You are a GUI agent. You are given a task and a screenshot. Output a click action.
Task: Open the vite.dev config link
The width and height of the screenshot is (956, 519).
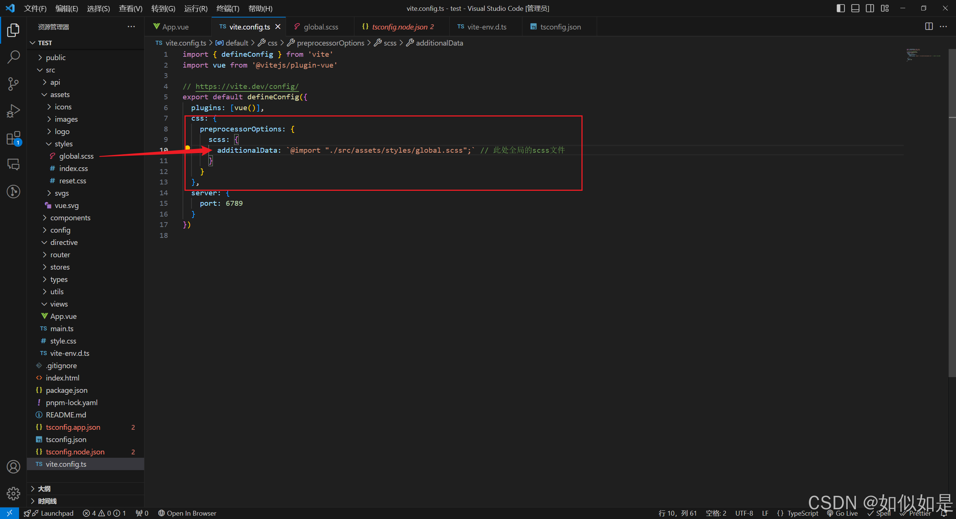click(247, 86)
